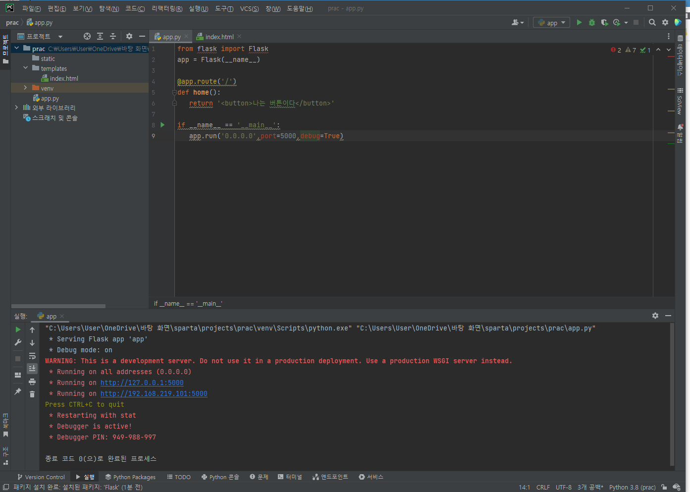Open Refactor menu
This screenshot has width=690, height=492.
point(167,8)
